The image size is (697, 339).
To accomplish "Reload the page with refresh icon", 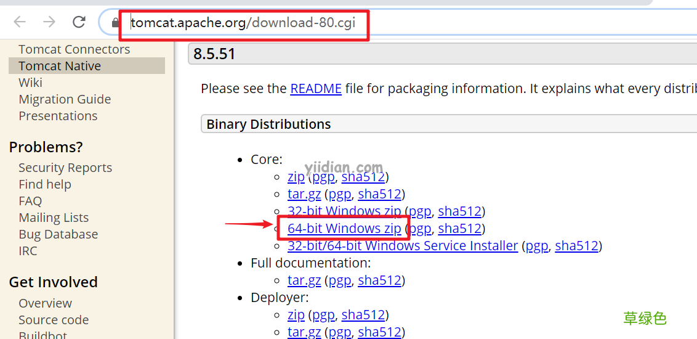I will (79, 23).
